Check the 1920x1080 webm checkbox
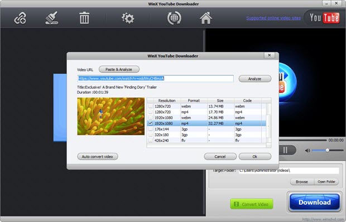The image size is (346, 222). [151, 118]
